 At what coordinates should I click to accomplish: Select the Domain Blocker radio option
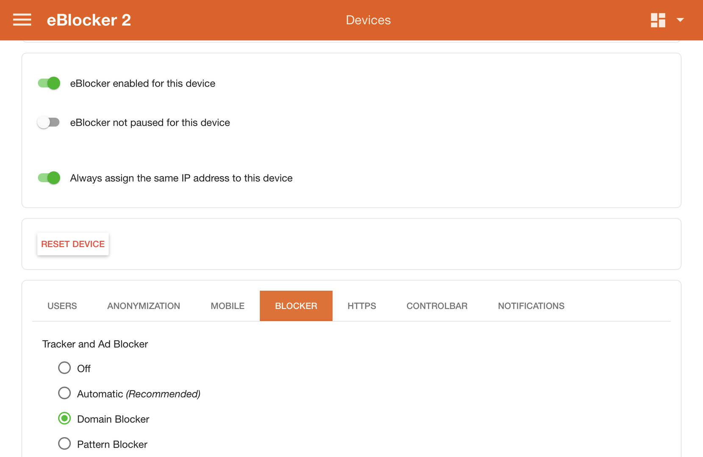[x=64, y=418]
